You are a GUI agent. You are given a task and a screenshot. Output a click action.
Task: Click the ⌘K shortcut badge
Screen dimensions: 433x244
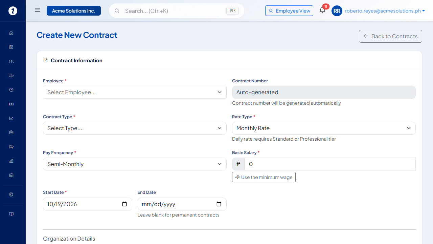[x=232, y=11]
